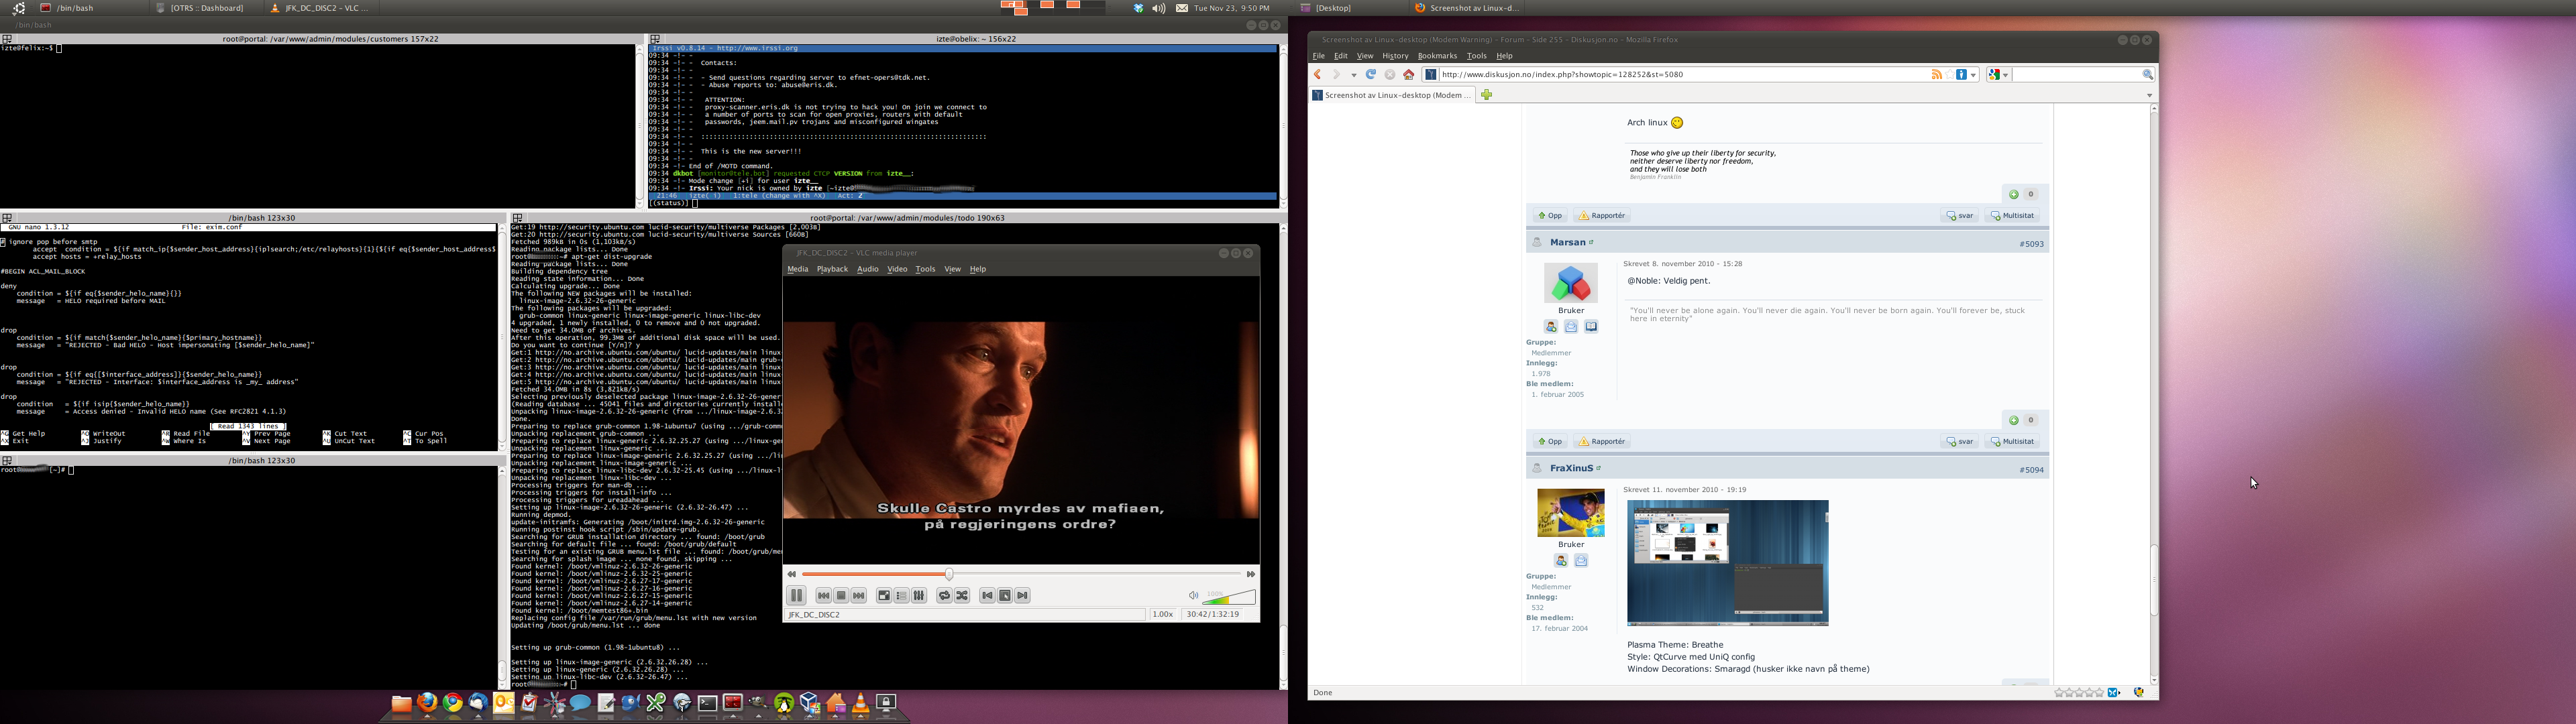Click Marsan's cube avatar image
The image size is (2576, 724).
click(x=1571, y=283)
